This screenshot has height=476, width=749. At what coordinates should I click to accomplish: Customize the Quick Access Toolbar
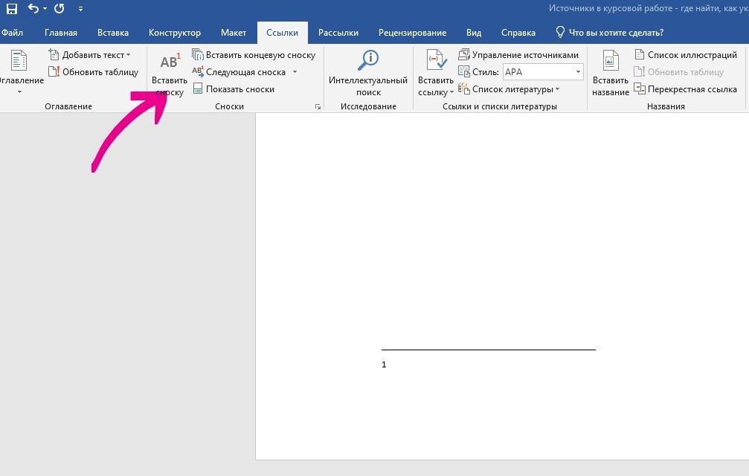(x=80, y=9)
